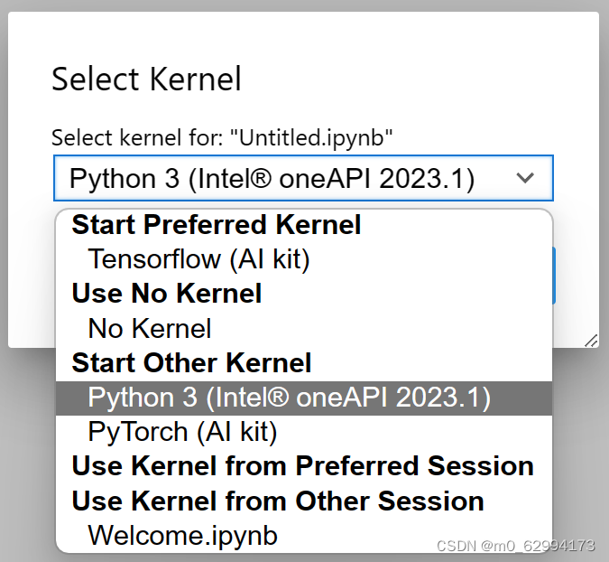Open the kernel selection combo box
The width and height of the screenshot is (609, 562).
click(x=302, y=179)
